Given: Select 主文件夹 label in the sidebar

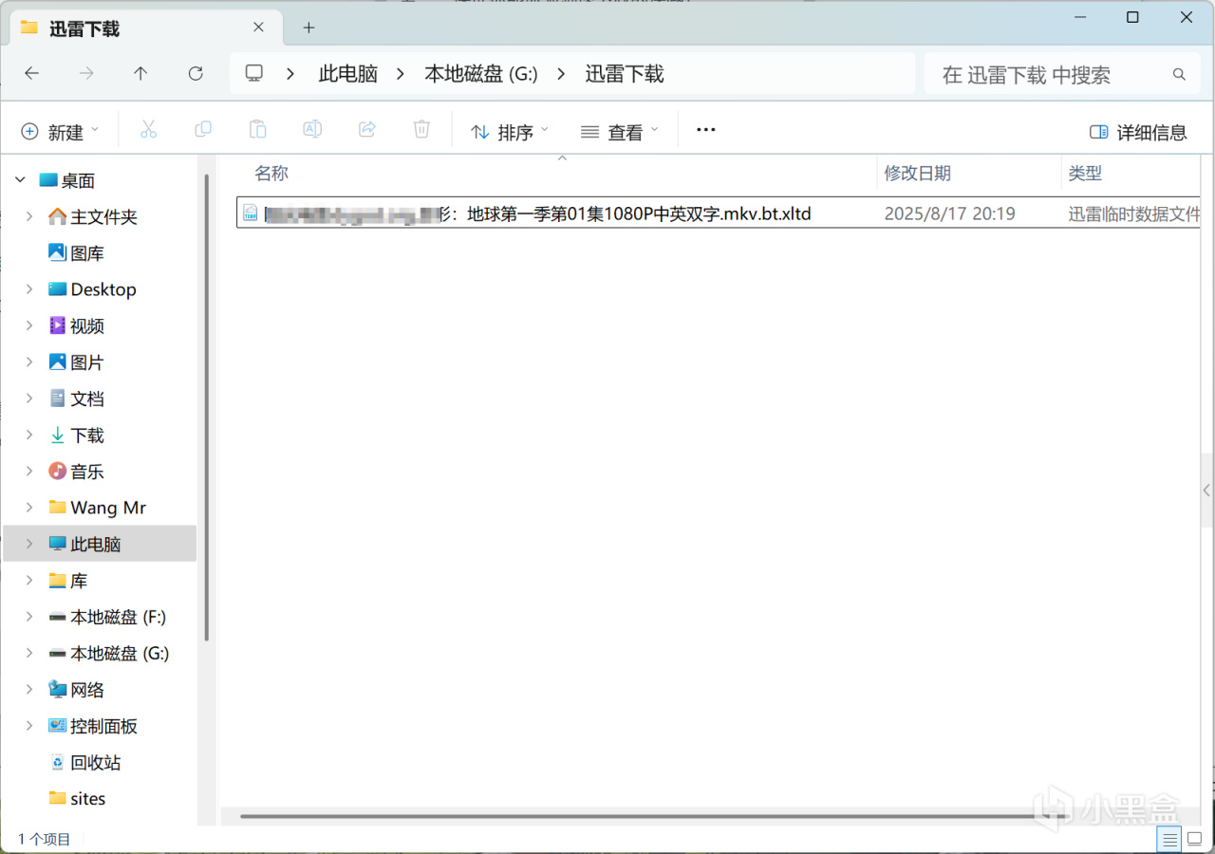Looking at the screenshot, I should pyautogui.click(x=104, y=217).
